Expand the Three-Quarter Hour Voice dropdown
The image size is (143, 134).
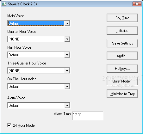67,70
